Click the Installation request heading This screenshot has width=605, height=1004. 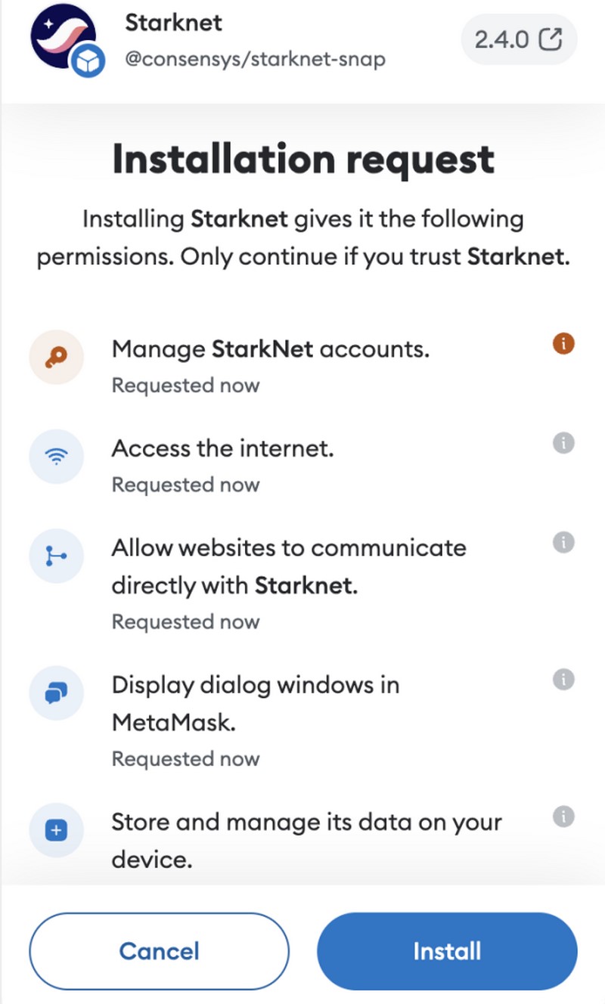point(302,159)
